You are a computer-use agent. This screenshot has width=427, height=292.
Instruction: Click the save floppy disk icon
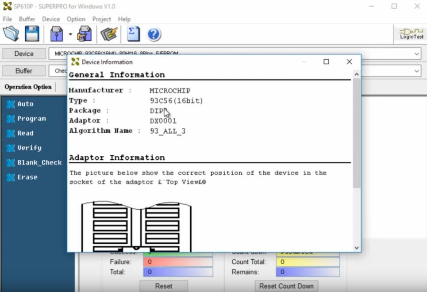(32, 34)
